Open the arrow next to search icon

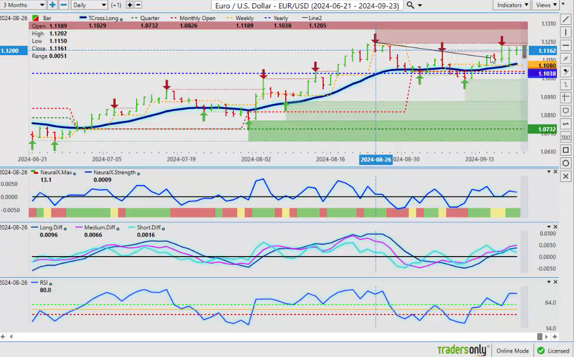point(420,6)
